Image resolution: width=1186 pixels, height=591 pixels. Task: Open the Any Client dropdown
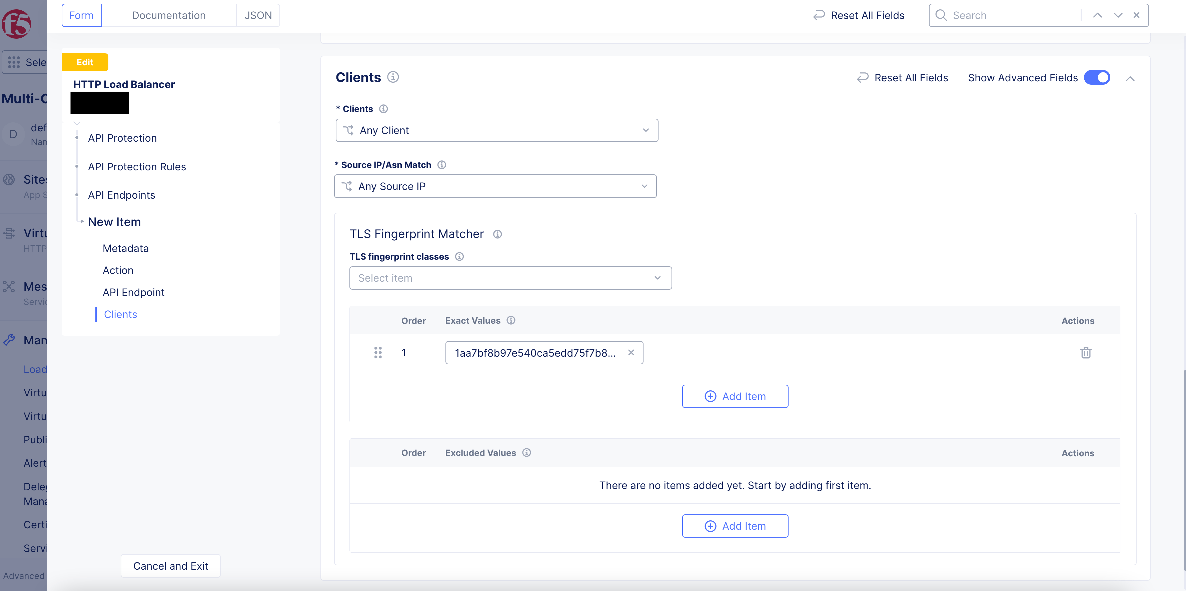point(496,130)
